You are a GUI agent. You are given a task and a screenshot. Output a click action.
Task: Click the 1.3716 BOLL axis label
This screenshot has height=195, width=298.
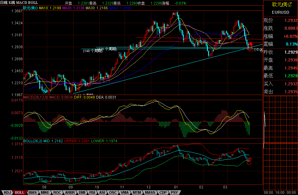(17, 144)
